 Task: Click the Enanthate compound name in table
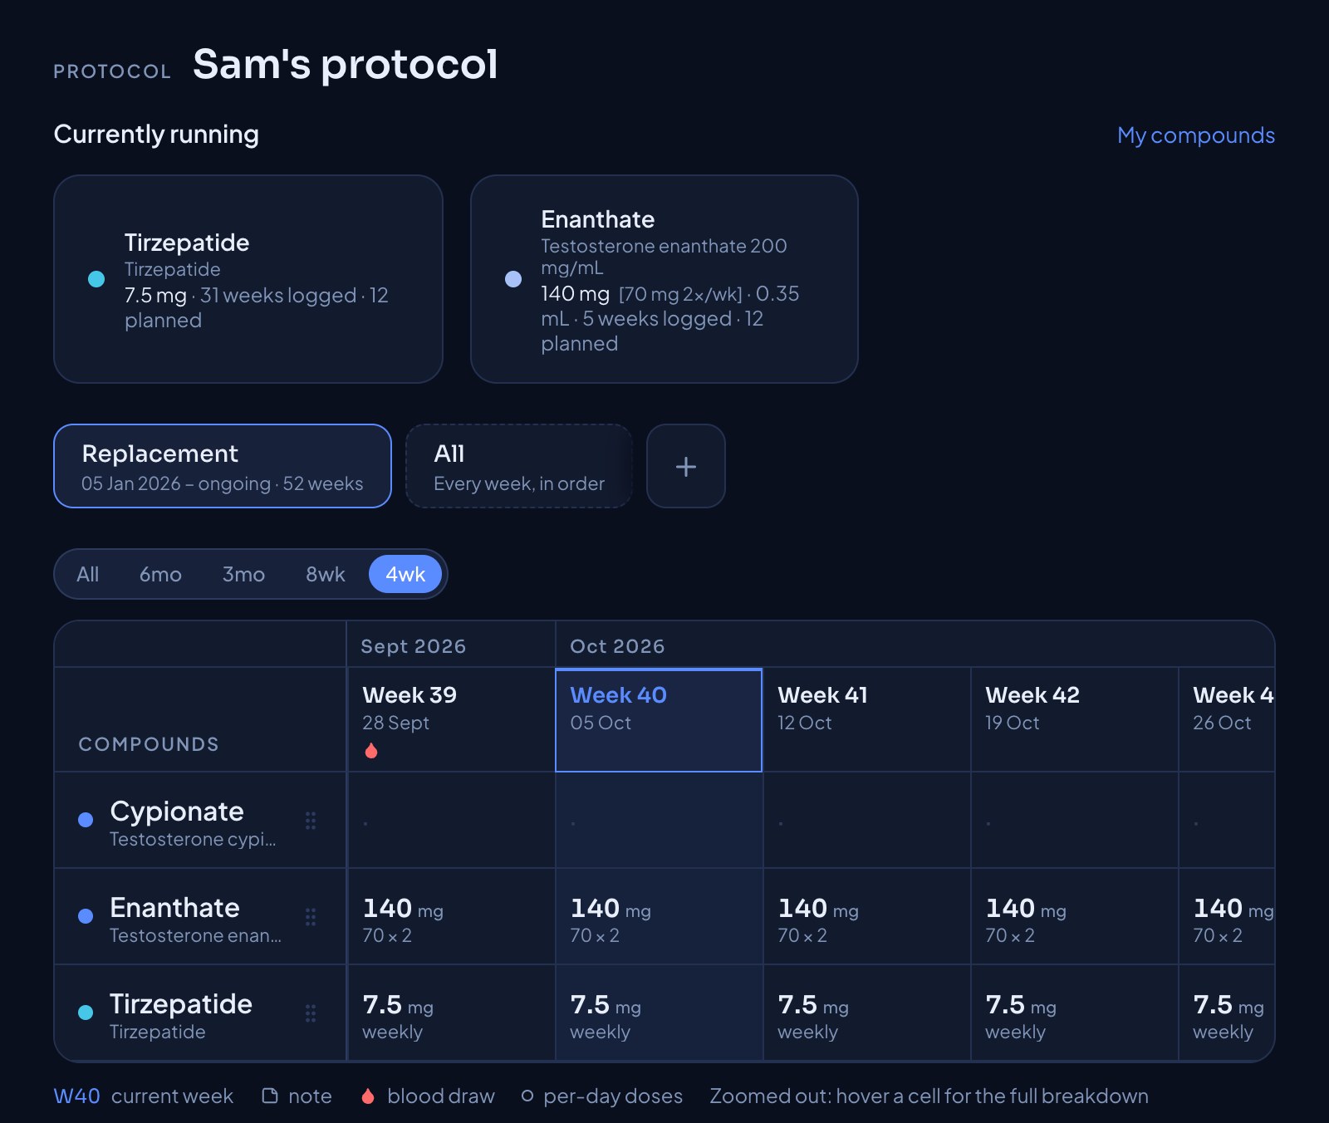pyautogui.click(x=174, y=908)
